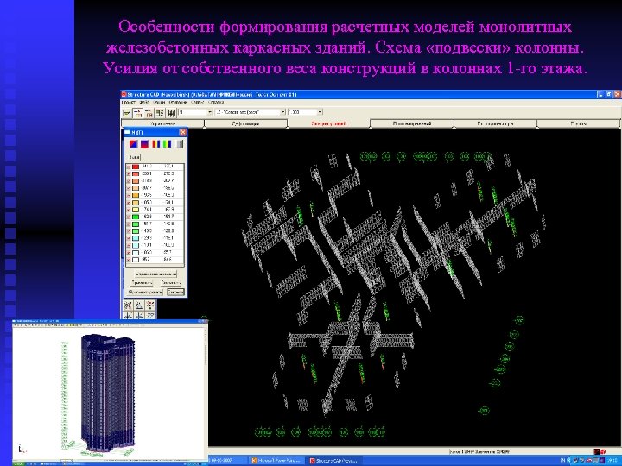Uncheck the orange 218 row checkbox
The image size is (622, 466).
129,181
